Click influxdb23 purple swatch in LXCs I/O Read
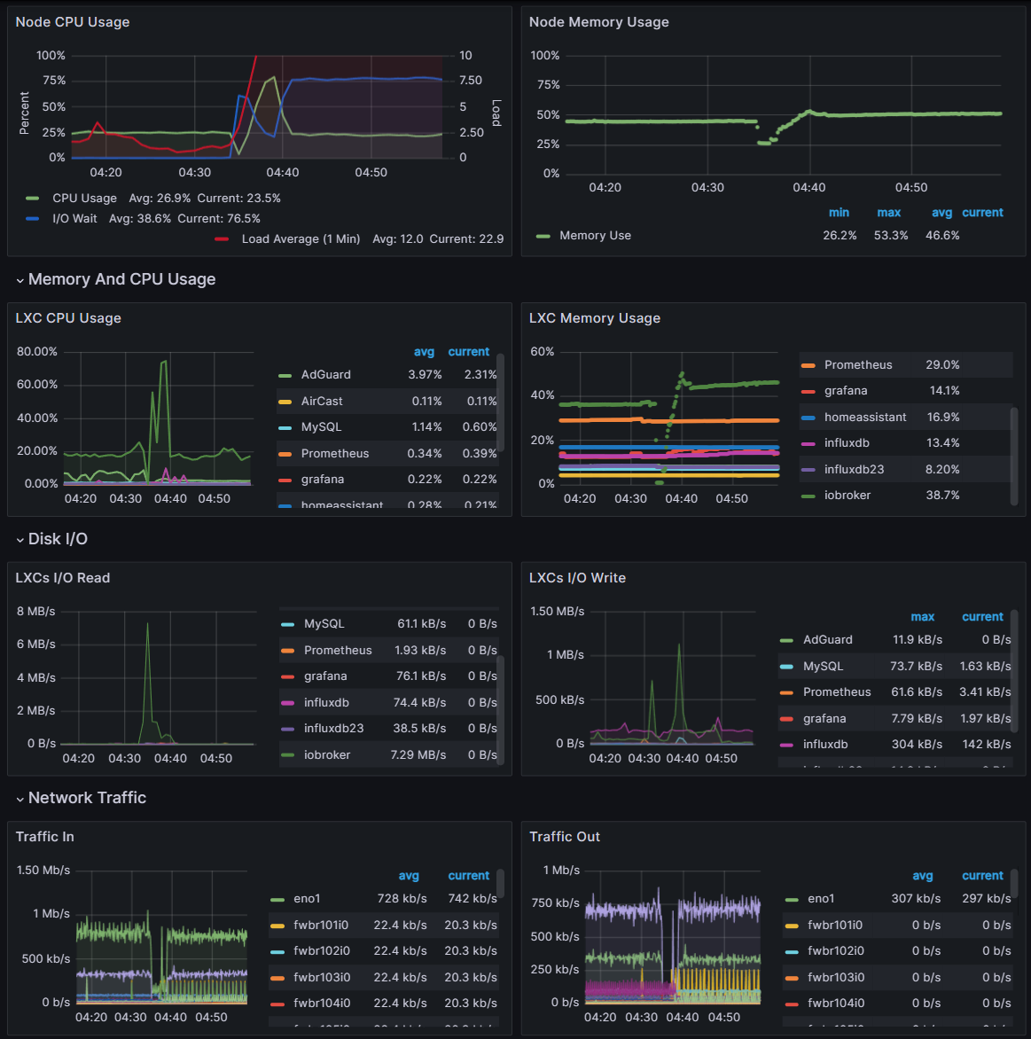The image size is (1031, 1039). tap(287, 729)
